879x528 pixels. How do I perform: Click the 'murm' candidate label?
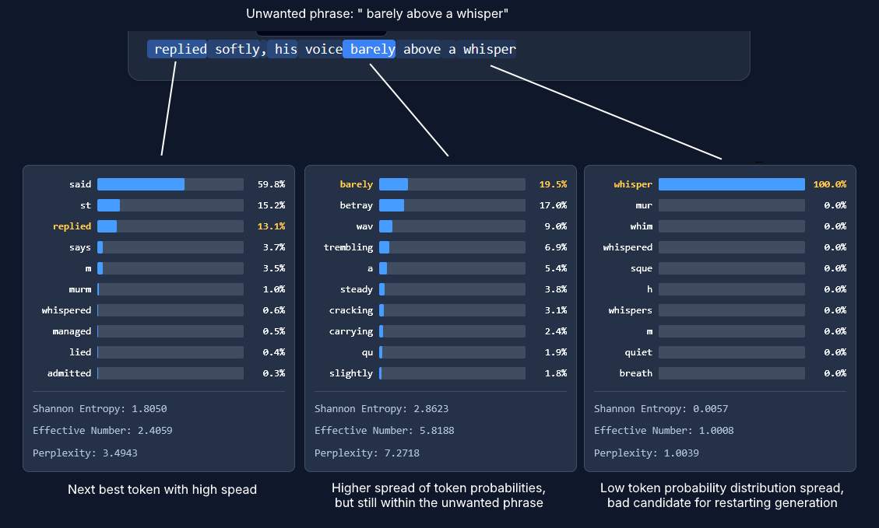80,289
